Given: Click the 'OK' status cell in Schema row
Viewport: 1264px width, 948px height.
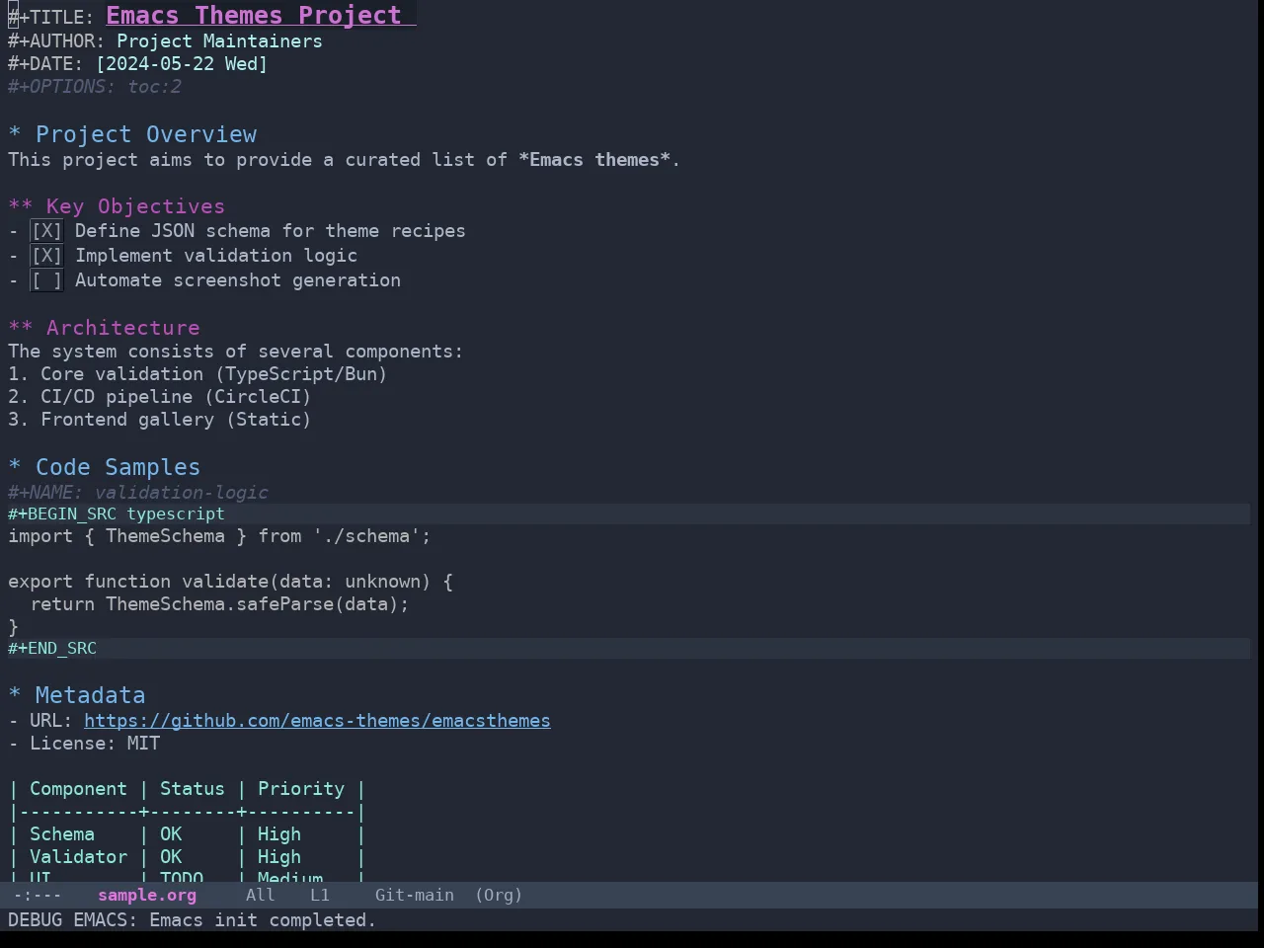Looking at the screenshot, I should click(171, 834).
